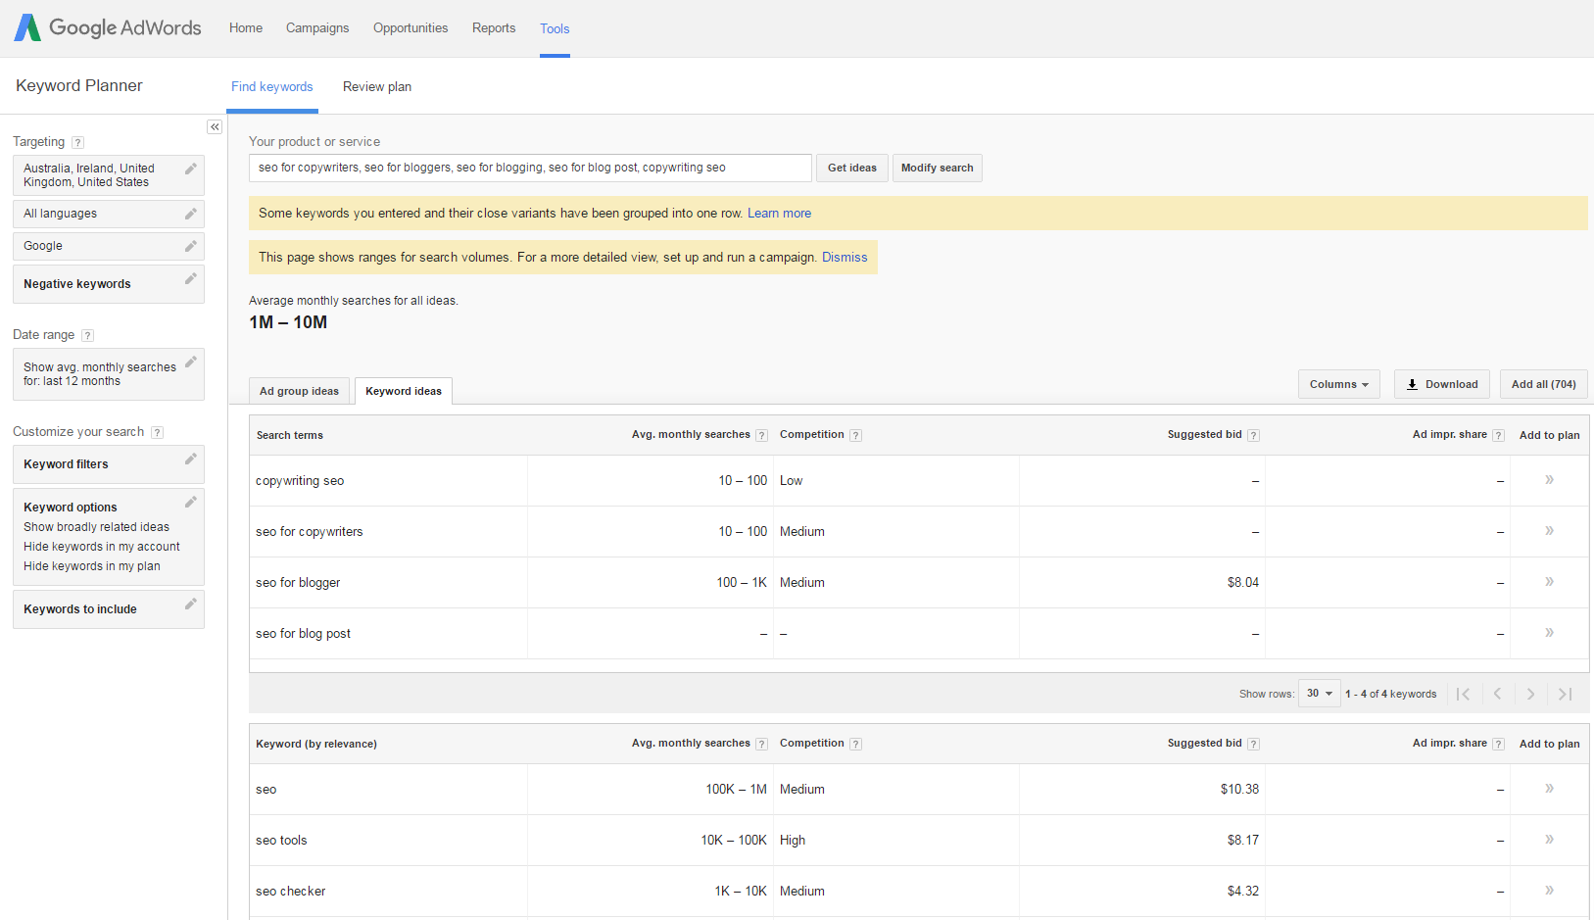
Task: Dismiss the search volume ranges notice
Action: (845, 258)
